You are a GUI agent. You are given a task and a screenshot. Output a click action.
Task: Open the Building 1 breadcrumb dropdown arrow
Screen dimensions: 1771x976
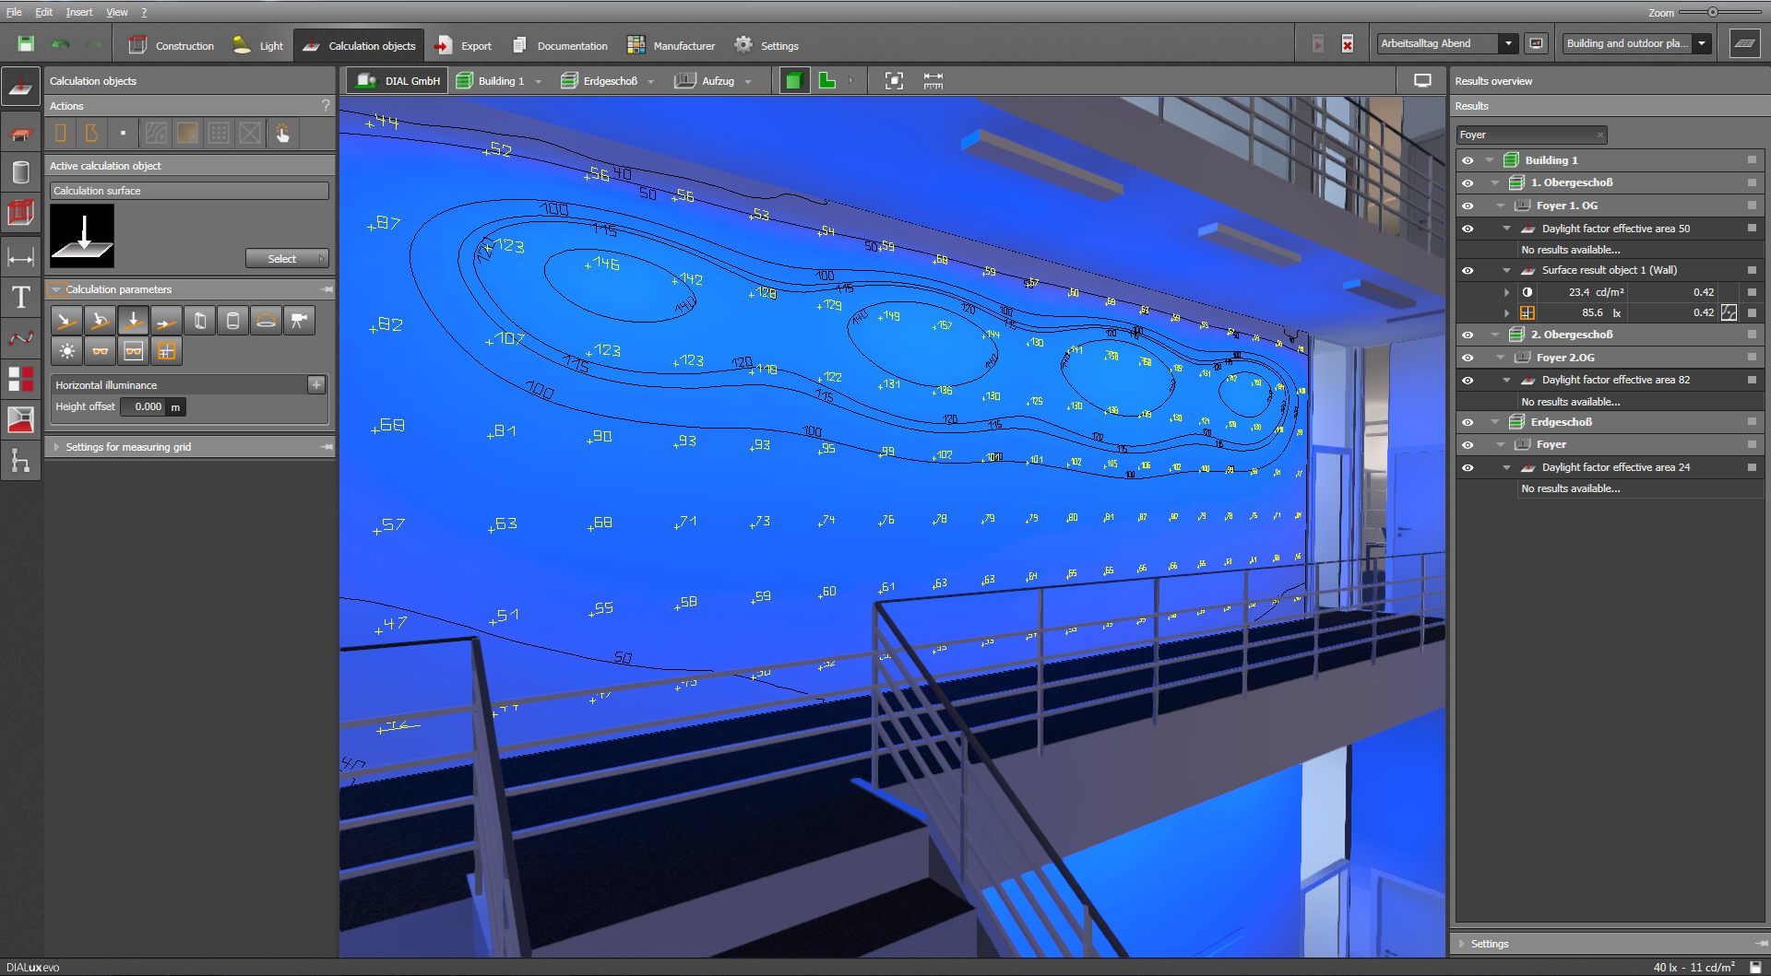click(539, 82)
